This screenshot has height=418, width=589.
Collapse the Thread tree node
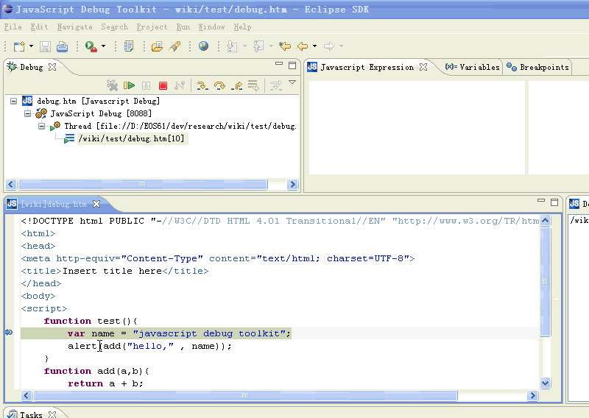tap(42, 127)
